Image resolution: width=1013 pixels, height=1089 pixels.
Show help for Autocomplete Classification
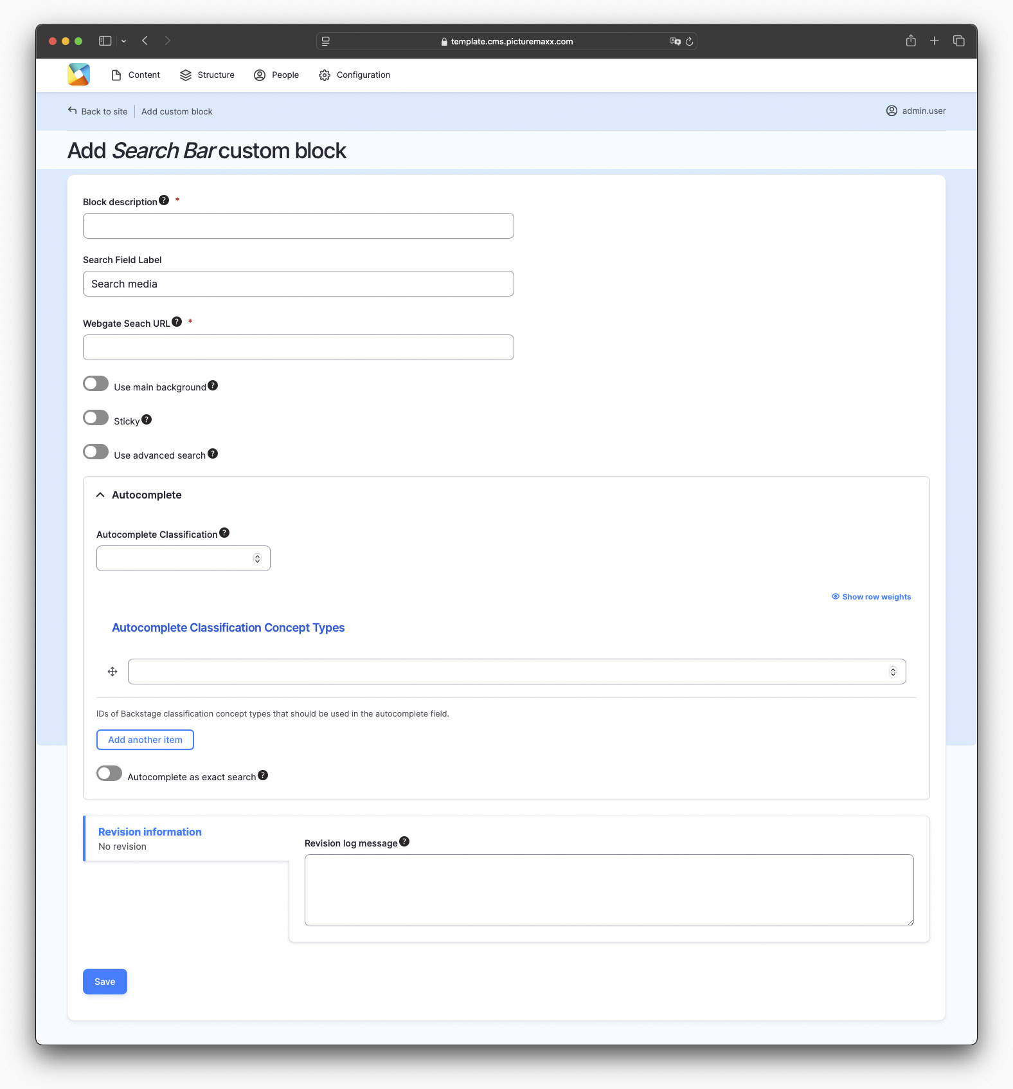pyautogui.click(x=224, y=533)
